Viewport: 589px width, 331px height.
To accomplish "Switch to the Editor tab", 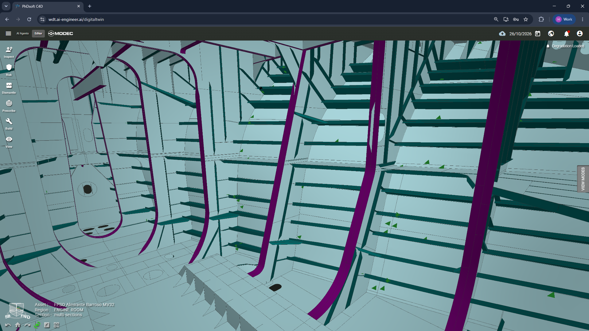I will (x=38, y=33).
